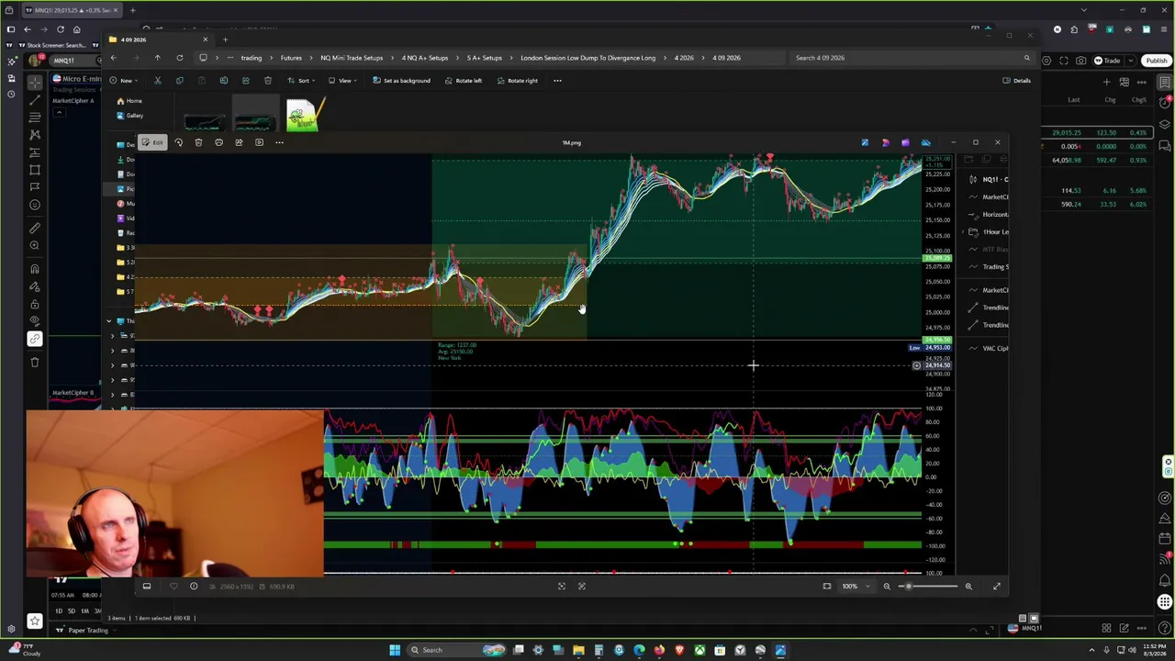Share the image from Photos toolbar
Screen dimensions: 1175x661
pos(239,142)
